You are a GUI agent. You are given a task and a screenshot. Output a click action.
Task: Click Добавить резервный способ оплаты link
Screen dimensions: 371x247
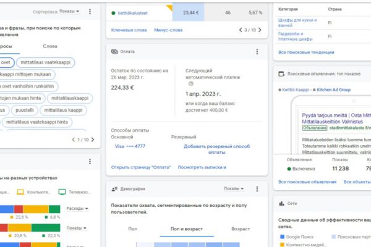(217, 149)
